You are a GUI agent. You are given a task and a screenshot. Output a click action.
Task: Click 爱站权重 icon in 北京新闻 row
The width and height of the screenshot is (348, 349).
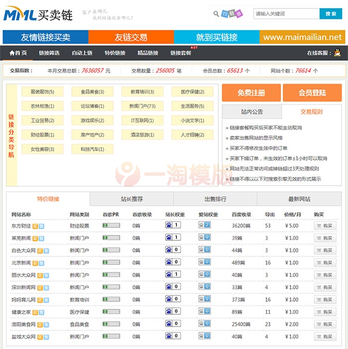pyautogui.click(x=204, y=262)
